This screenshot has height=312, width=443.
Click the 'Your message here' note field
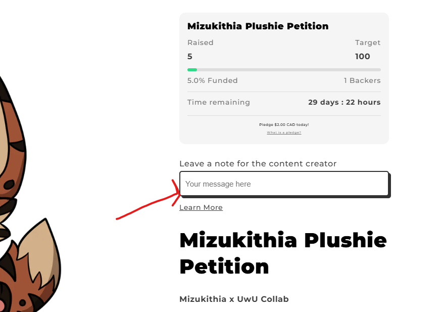click(x=284, y=184)
